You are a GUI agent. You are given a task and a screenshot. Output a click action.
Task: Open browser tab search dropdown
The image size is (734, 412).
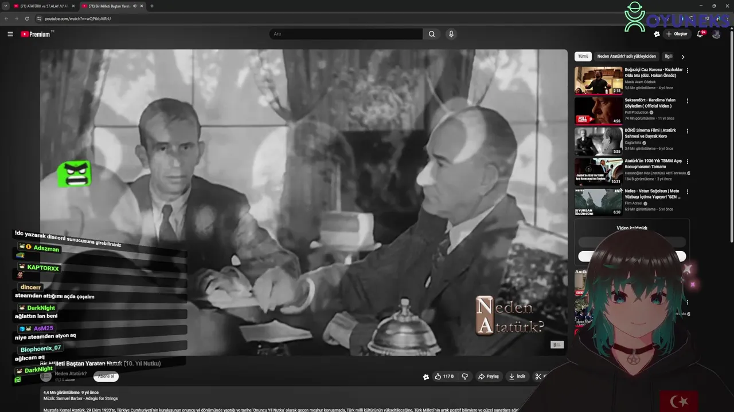(x=5, y=6)
